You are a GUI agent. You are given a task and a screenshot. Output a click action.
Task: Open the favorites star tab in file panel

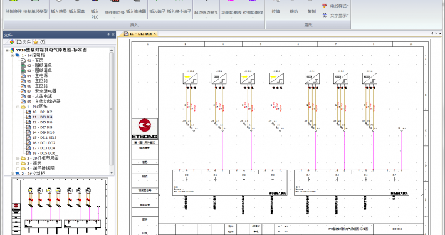point(36,42)
